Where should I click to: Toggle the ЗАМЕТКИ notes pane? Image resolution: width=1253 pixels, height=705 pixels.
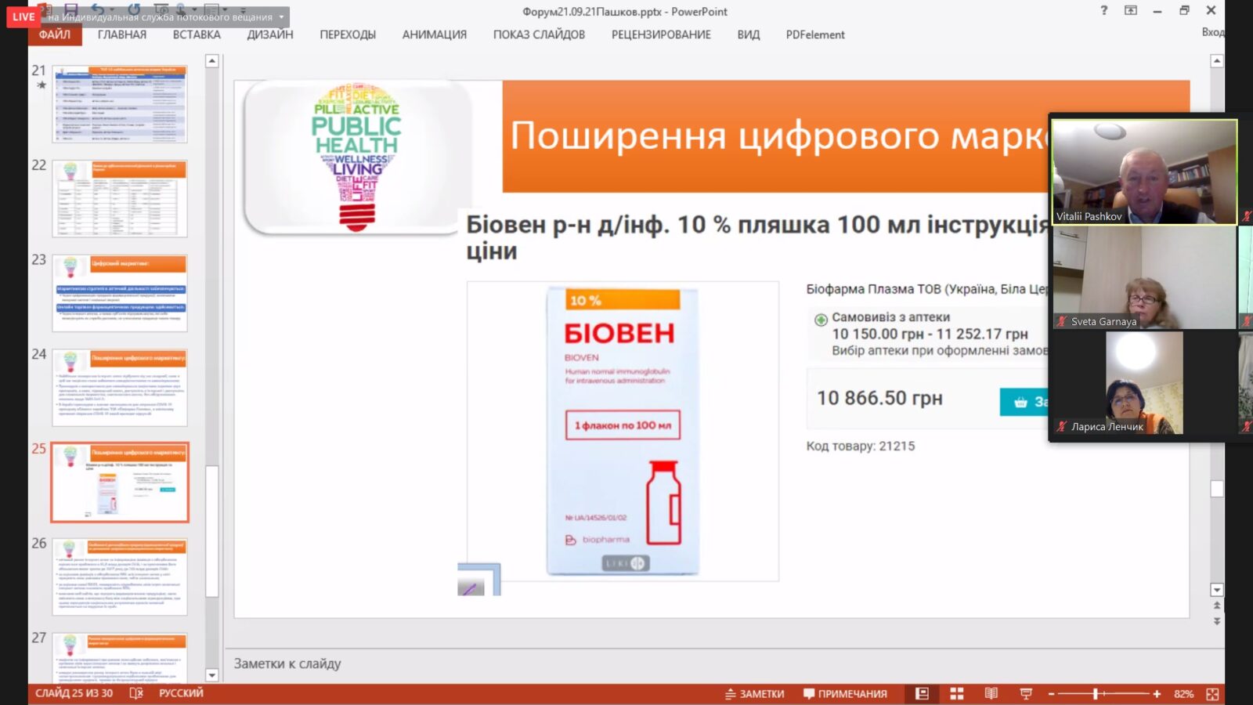point(754,694)
